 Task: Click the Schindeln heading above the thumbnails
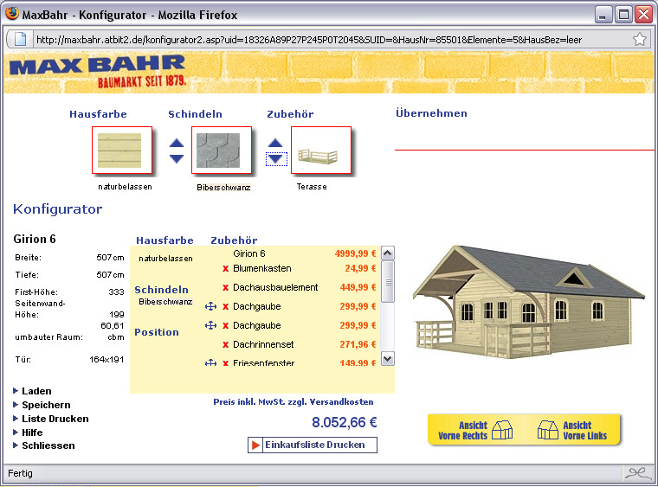tap(195, 114)
